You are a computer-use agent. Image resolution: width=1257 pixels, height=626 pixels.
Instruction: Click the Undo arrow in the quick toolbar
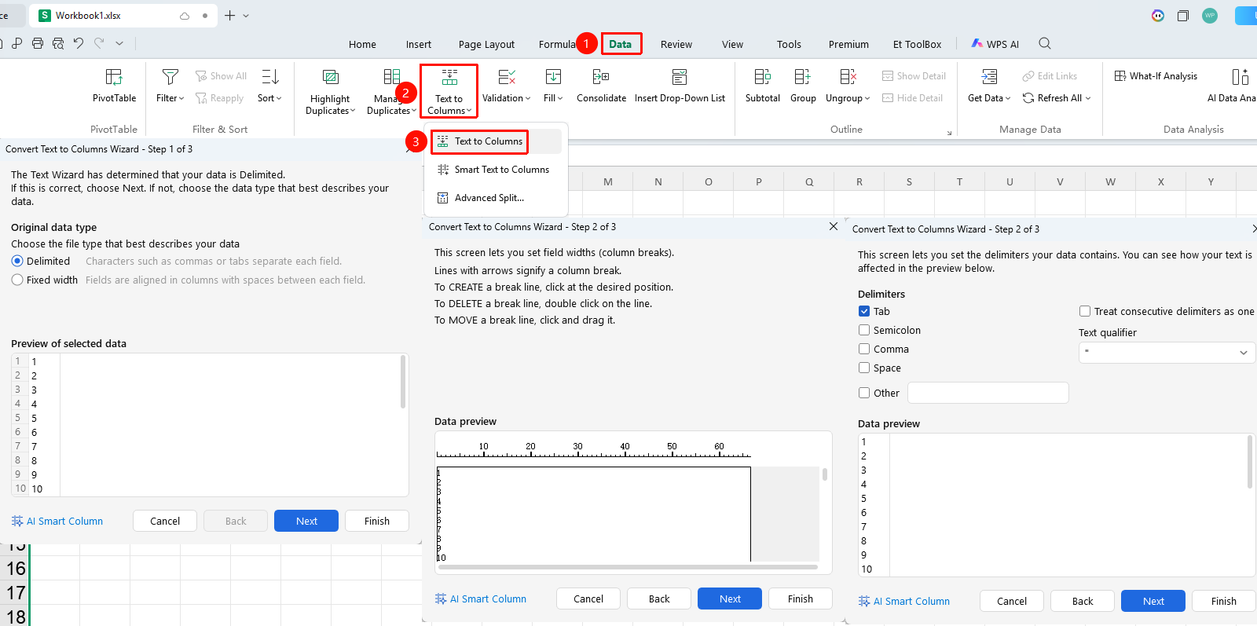coord(79,44)
